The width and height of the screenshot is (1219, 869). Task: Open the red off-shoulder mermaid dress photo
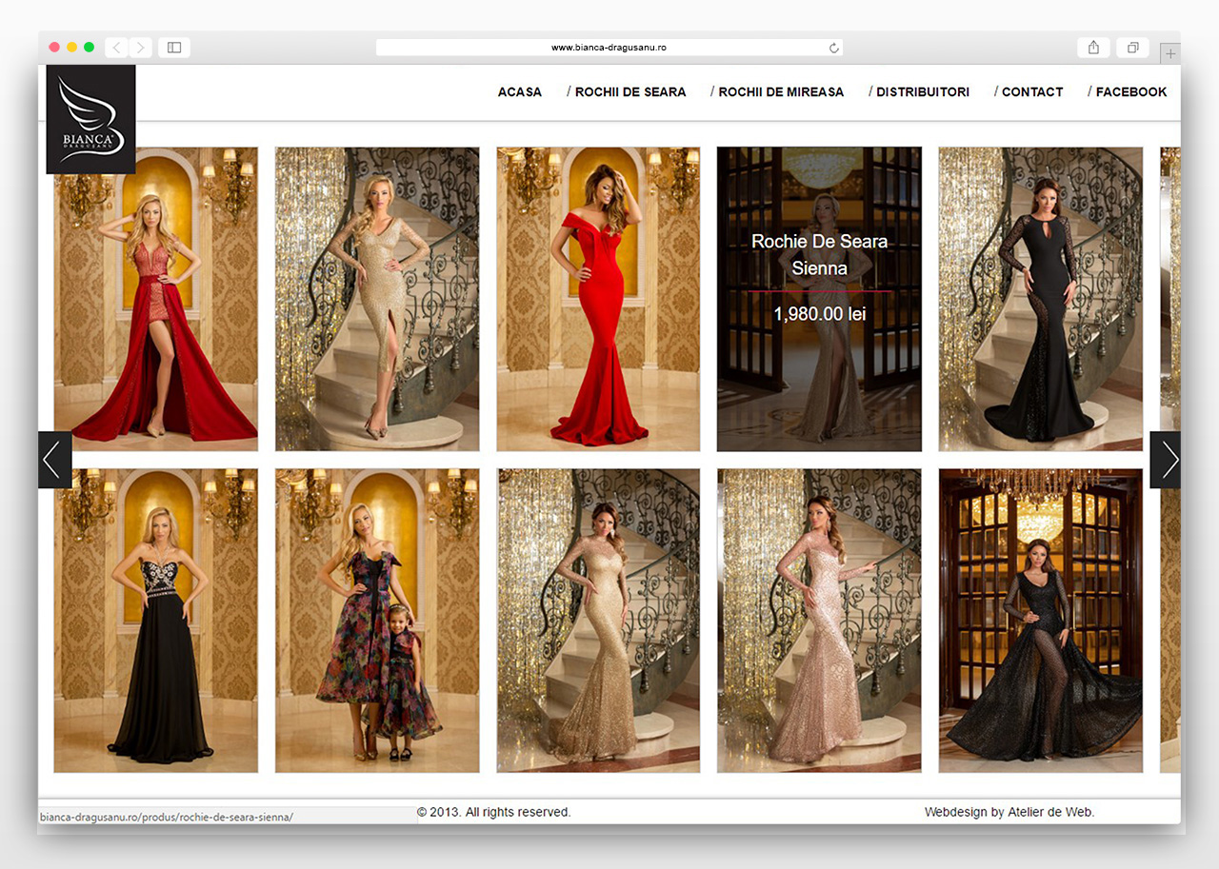point(598,299)
